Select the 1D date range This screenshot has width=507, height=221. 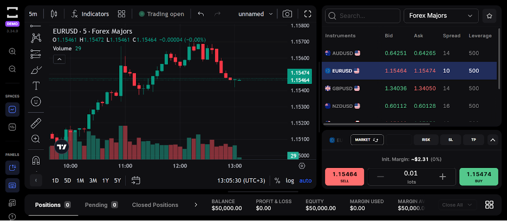55,180
